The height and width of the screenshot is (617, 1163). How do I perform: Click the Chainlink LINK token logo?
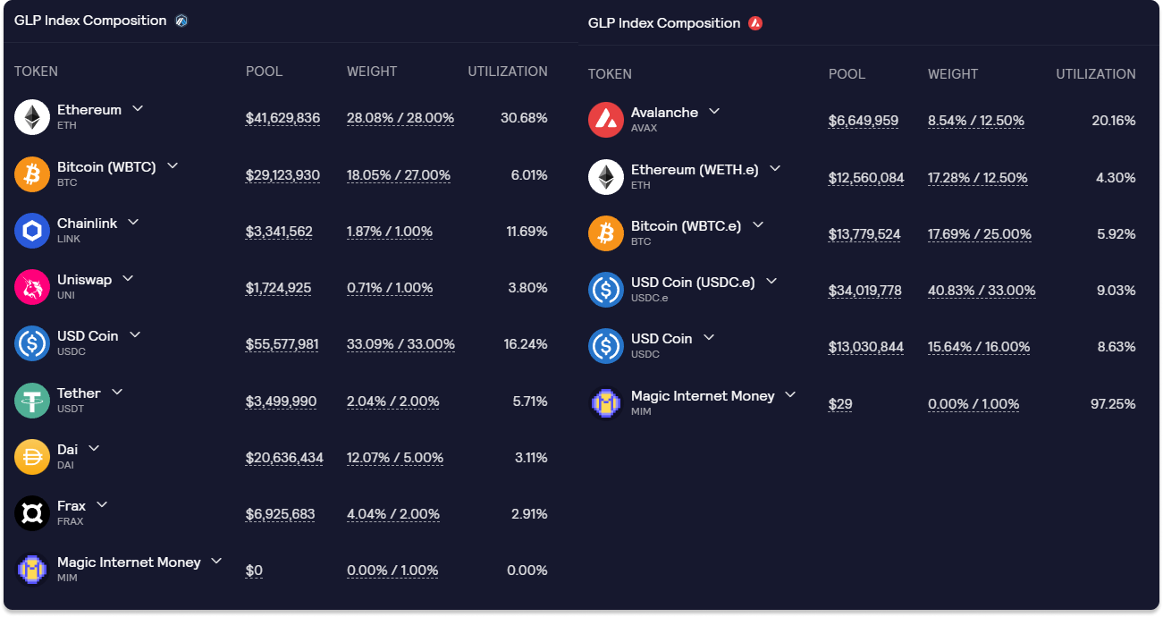coord(32,231)
